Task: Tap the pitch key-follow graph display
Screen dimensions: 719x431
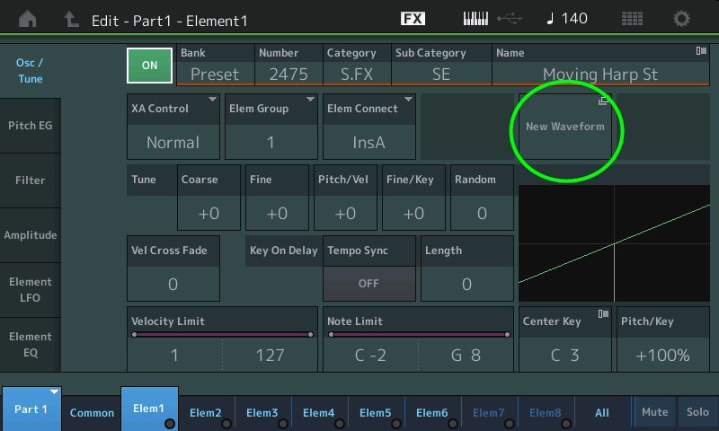Action: (614, 243)
